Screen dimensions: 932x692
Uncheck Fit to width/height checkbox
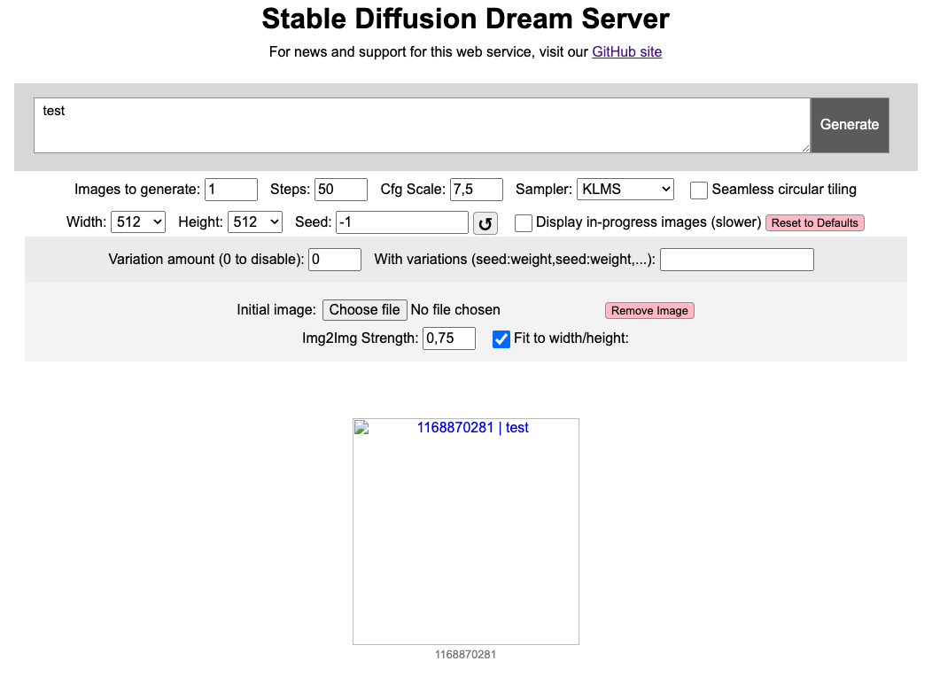[x=501, y=338]
